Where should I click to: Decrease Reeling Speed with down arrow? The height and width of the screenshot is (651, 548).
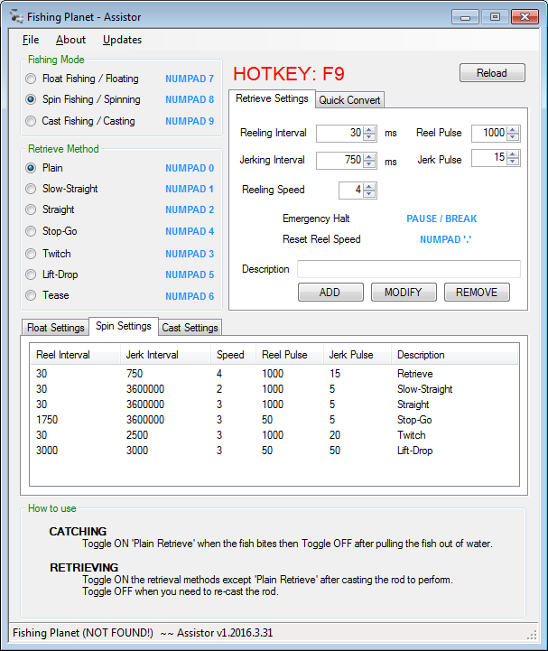point(369,194)
